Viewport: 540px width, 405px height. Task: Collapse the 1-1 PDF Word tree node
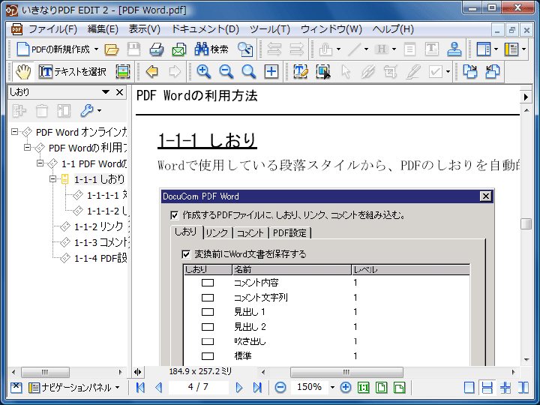pyautogui.click(x=40, y=163)
